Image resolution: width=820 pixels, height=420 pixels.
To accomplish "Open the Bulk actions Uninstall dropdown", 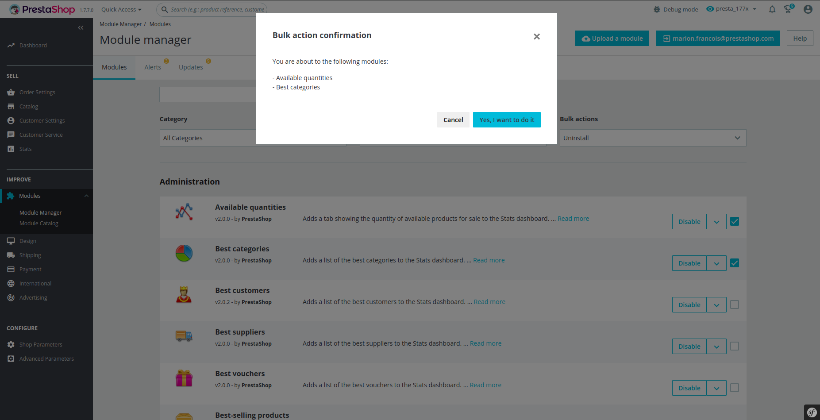I will click(652, 138).
